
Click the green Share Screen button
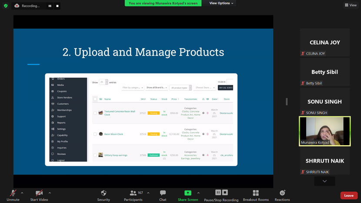coord(188,196)
